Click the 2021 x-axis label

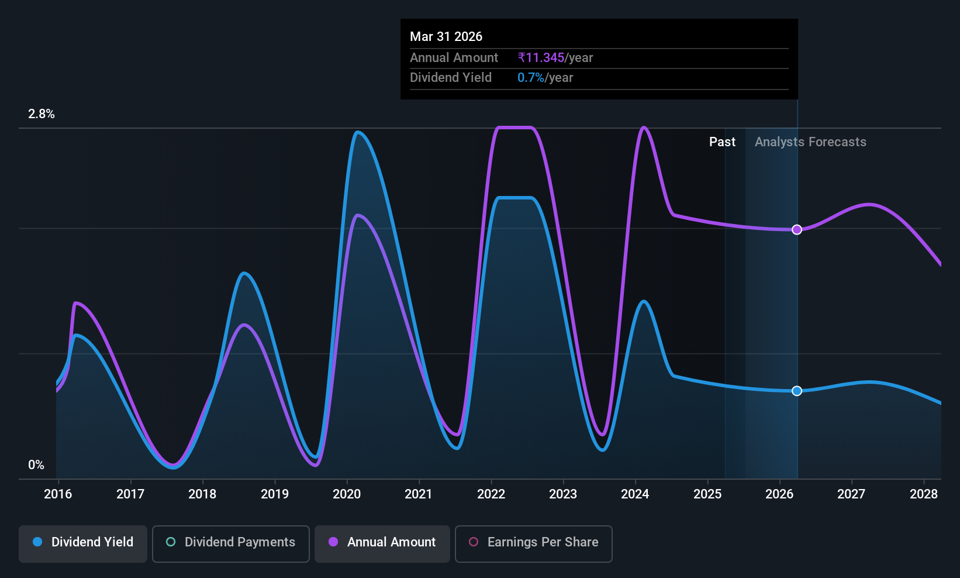pos(419,494)
